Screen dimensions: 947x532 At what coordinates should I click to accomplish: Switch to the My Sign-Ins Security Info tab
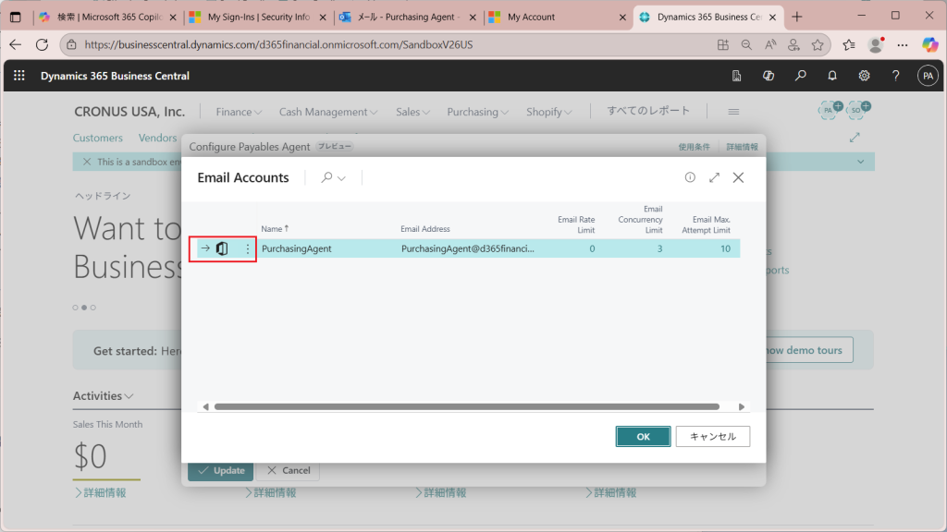(257, 17)
